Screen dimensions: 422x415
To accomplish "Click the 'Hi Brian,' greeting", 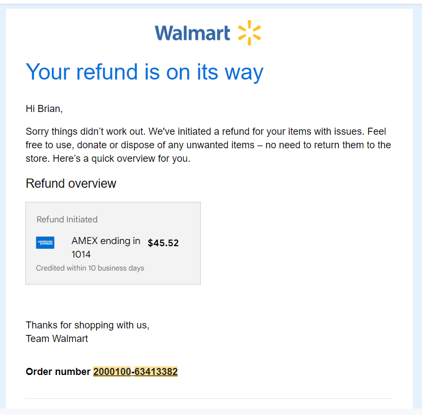I will [44, 109].
